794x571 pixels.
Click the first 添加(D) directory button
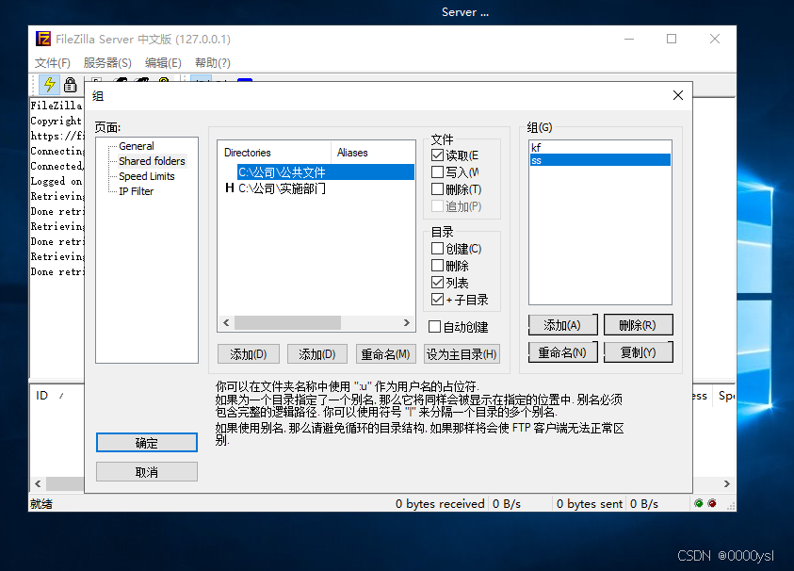coord(249,354)
